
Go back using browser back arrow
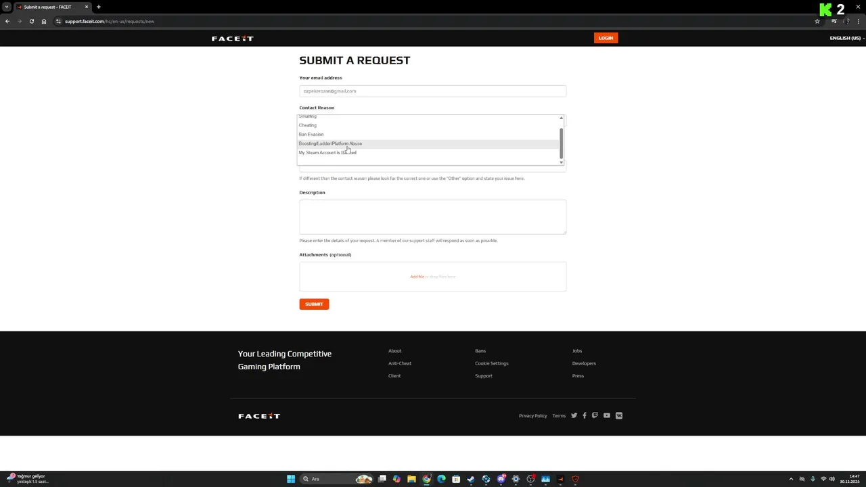(x=7, y=21)
